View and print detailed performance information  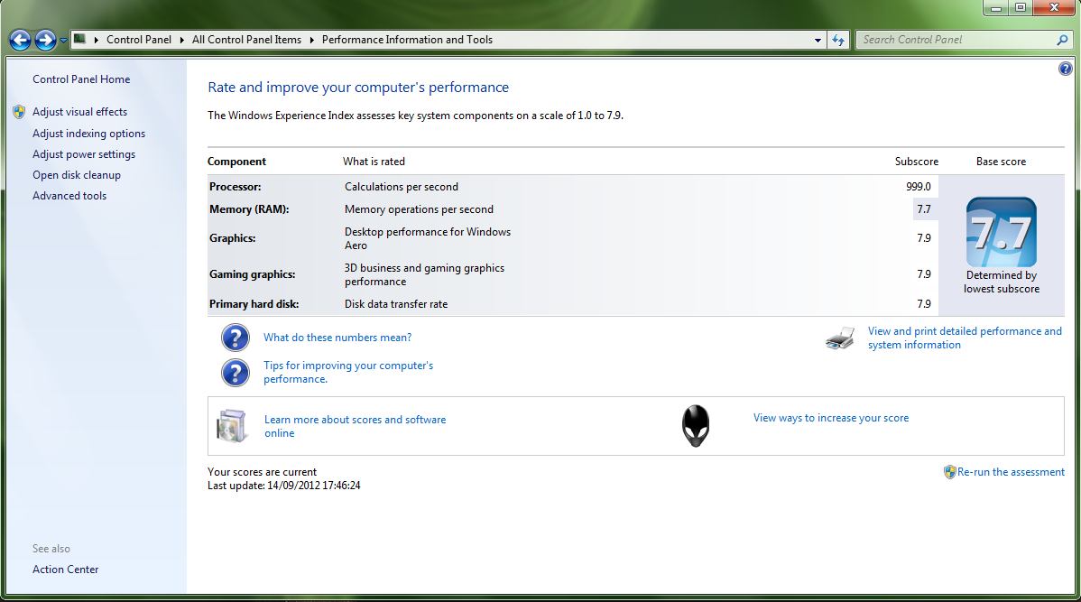click(x=966, y=338)
